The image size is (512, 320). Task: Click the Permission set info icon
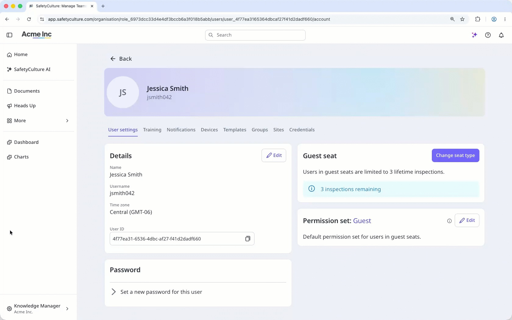449,221
